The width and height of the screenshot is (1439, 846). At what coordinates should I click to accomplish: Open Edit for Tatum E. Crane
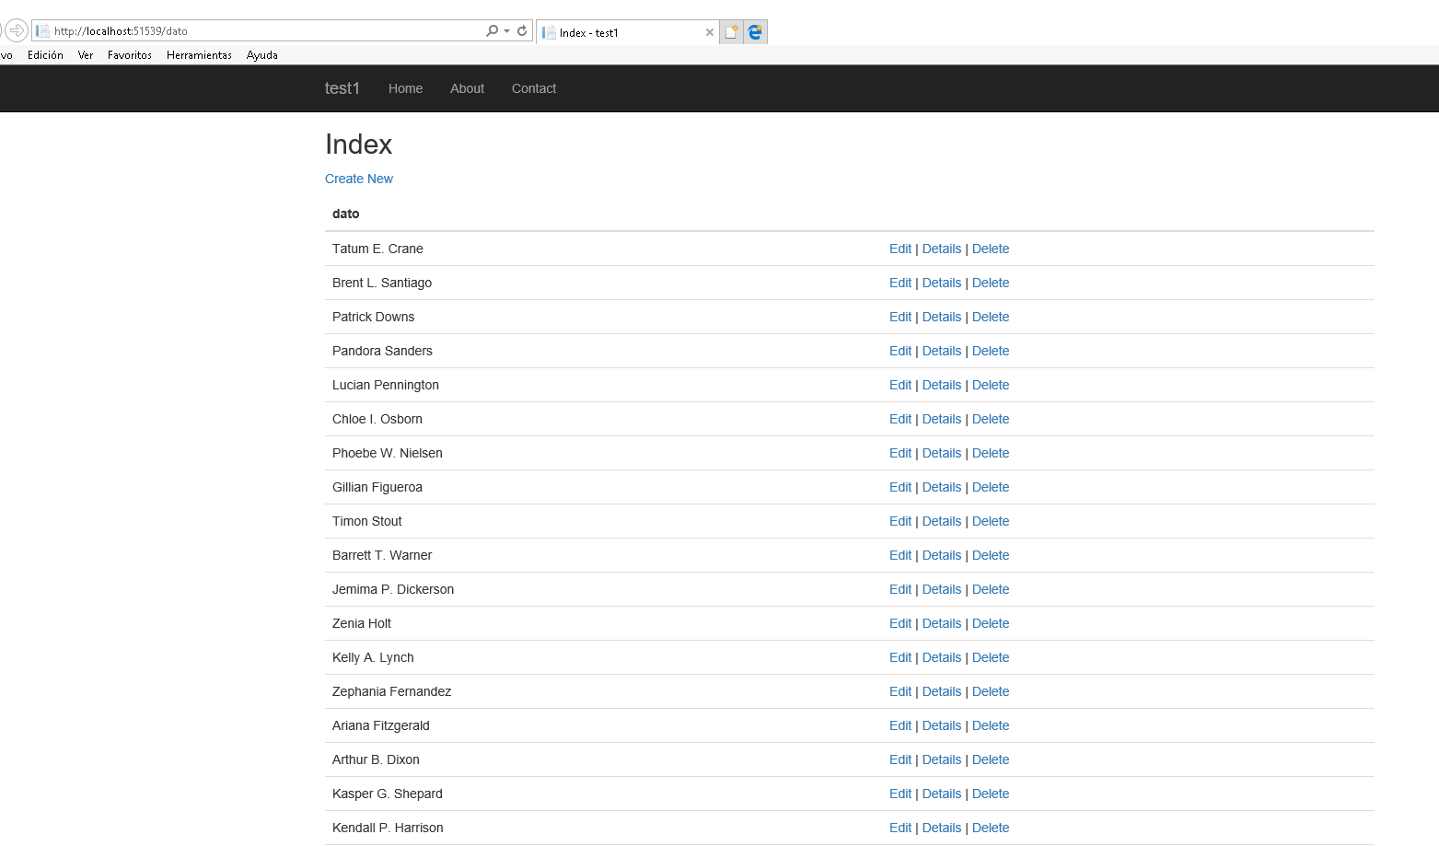[x=899, y=249]
